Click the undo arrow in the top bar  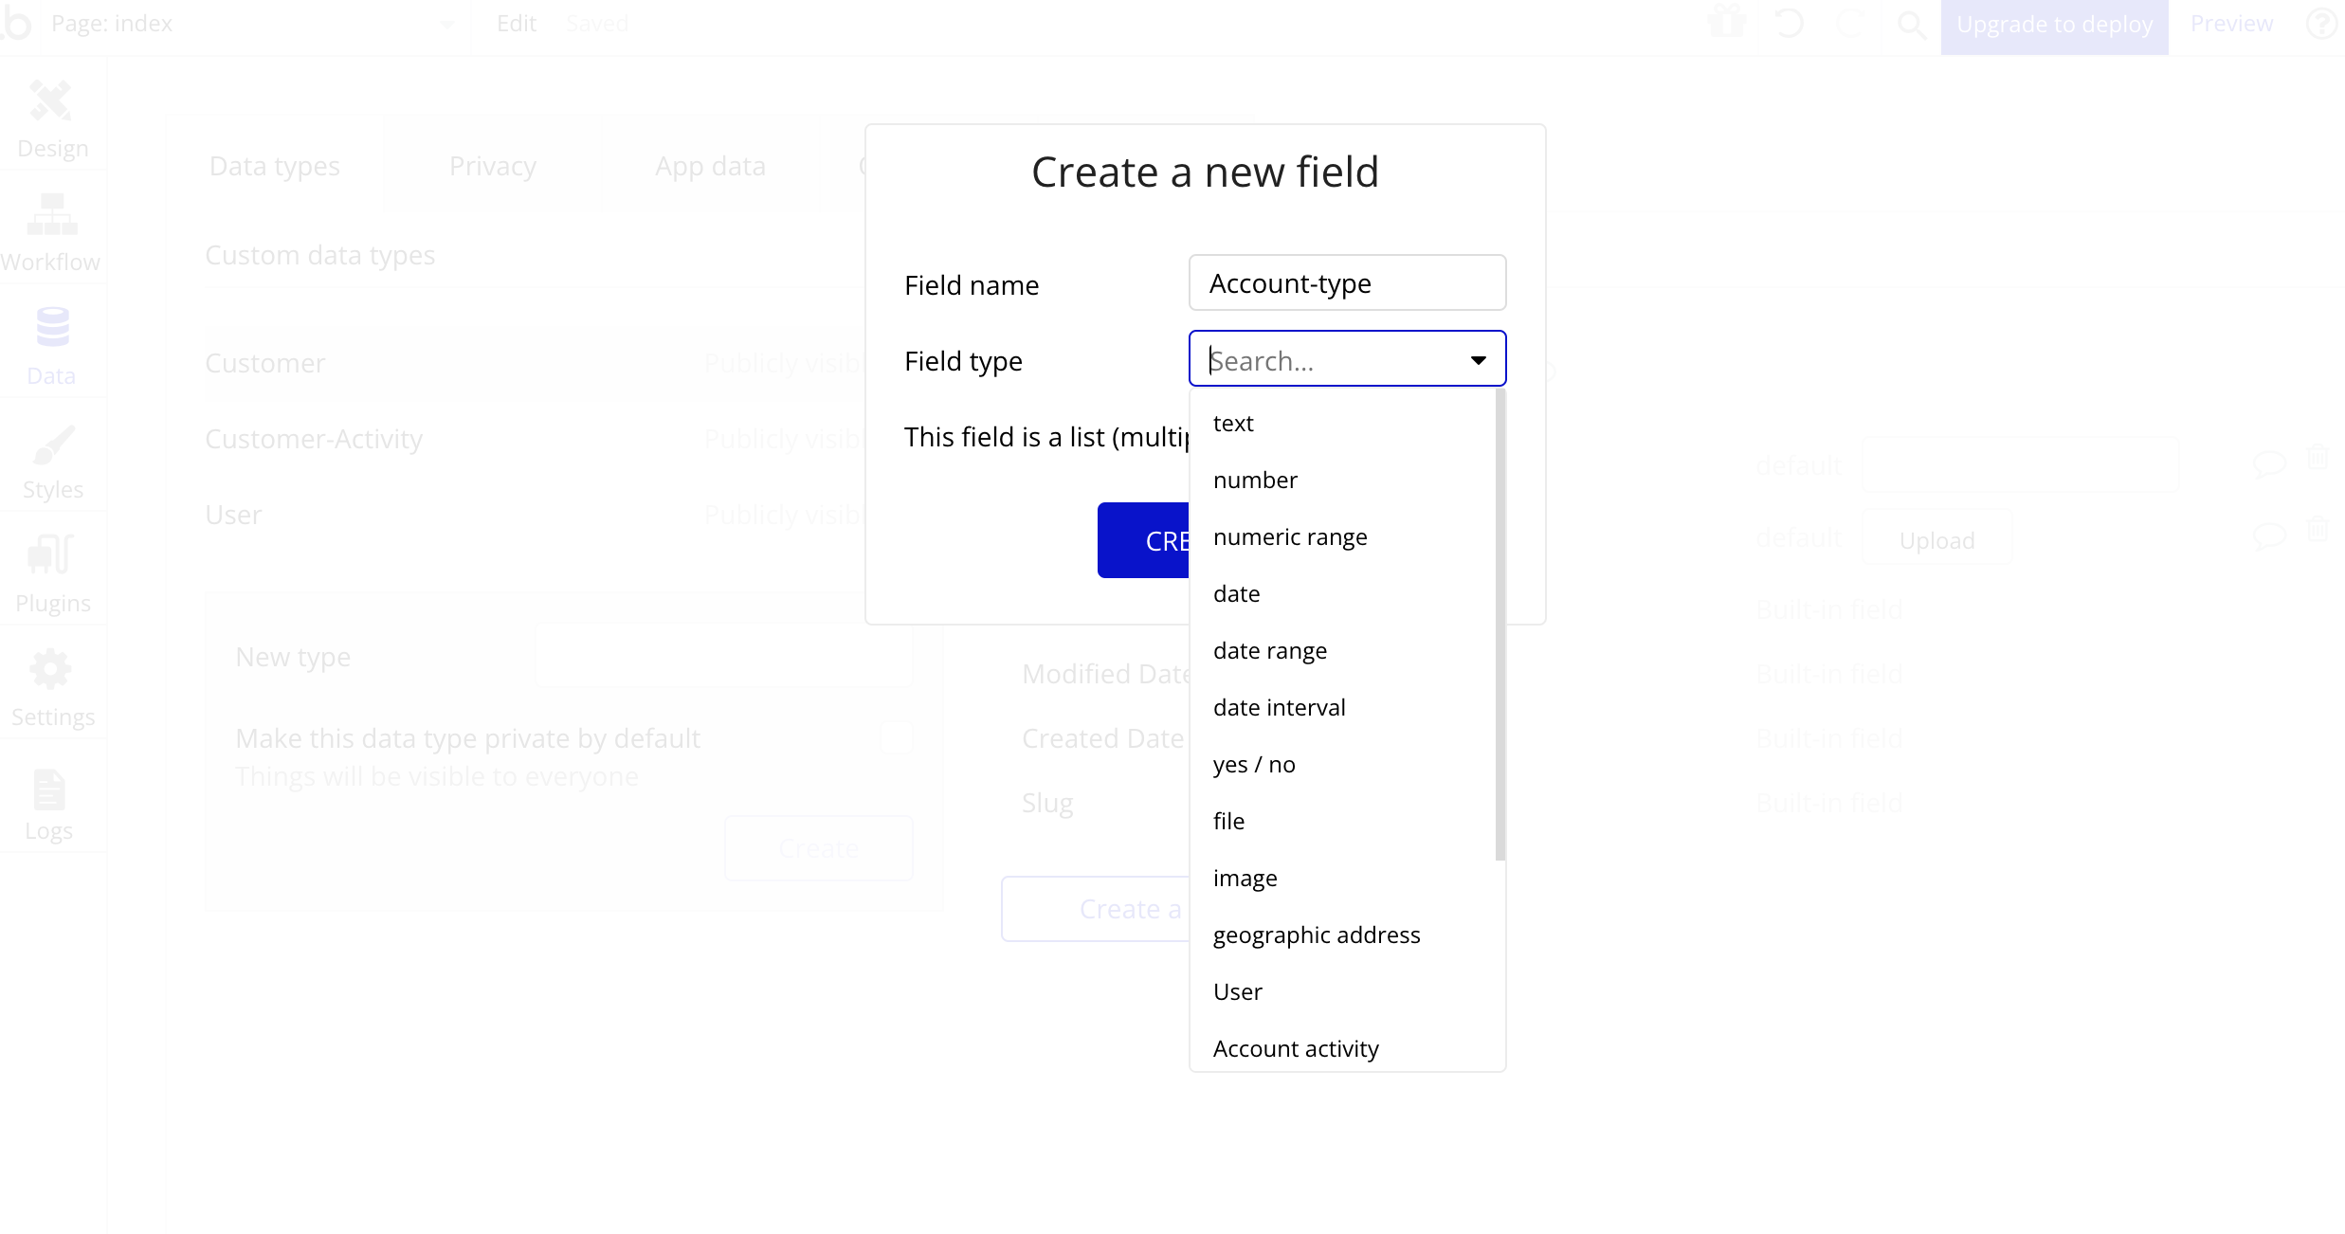(x=1789, y=24)
